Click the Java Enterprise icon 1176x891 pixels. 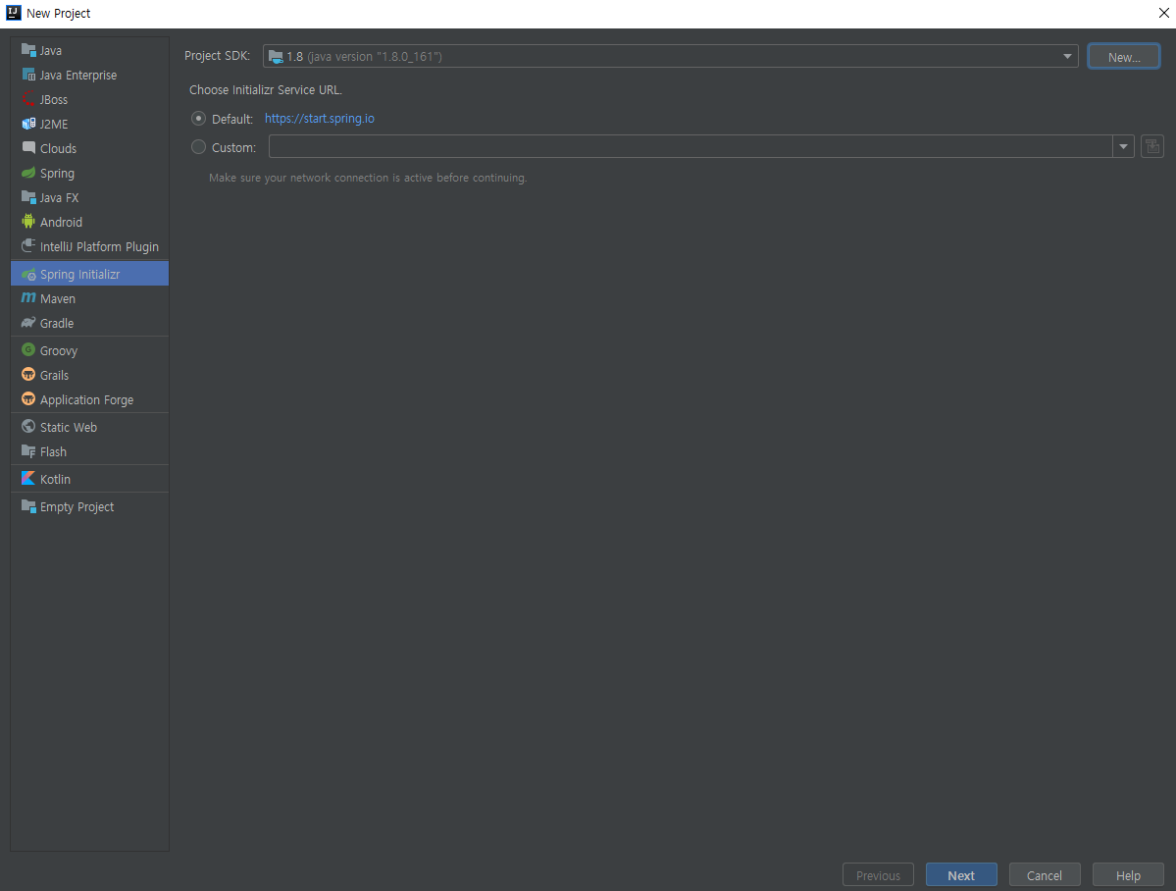coord(28,75)
